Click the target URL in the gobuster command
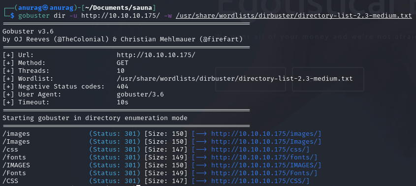This screenshot has width=416, height=186. [x=121, y=16]
